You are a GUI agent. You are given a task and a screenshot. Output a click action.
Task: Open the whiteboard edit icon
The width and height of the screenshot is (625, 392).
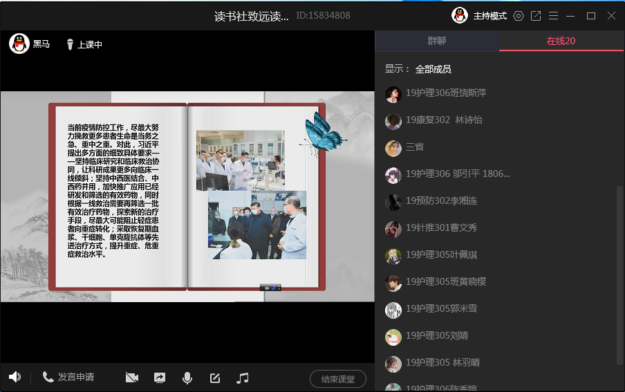click(x=215, y=377)
